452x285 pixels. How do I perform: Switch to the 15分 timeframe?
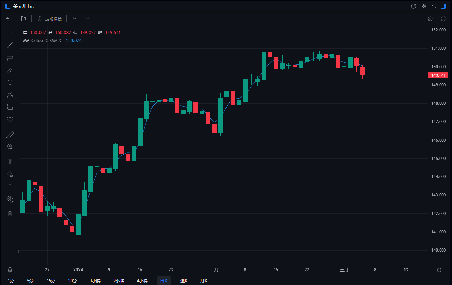pyautogui.click(x=51, y=281)
